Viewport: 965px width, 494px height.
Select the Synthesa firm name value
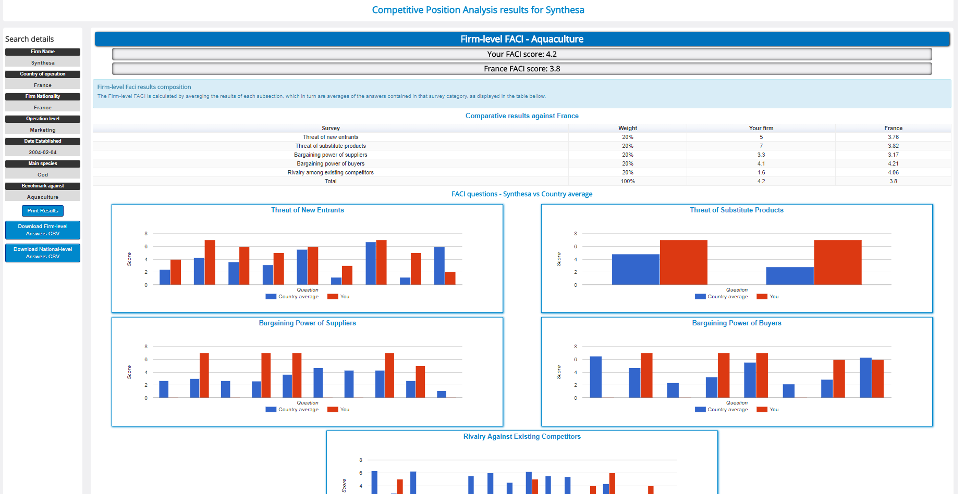(43, 63)
